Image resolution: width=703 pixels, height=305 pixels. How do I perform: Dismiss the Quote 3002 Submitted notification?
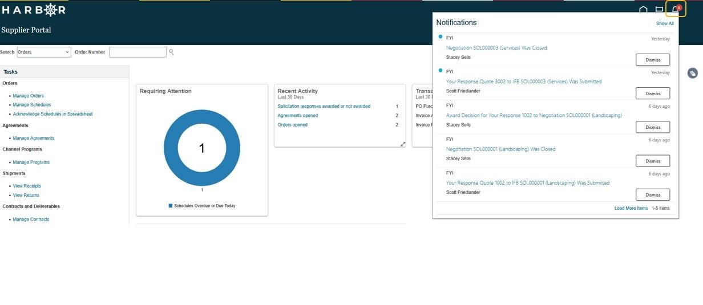tap(653, 93)
